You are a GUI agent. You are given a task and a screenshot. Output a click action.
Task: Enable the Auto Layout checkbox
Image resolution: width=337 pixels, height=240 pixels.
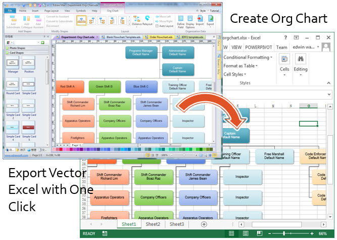(x=157, y=26)
